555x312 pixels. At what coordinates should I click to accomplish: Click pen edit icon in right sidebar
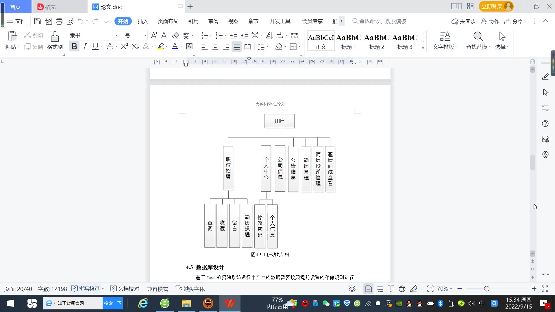545,77
